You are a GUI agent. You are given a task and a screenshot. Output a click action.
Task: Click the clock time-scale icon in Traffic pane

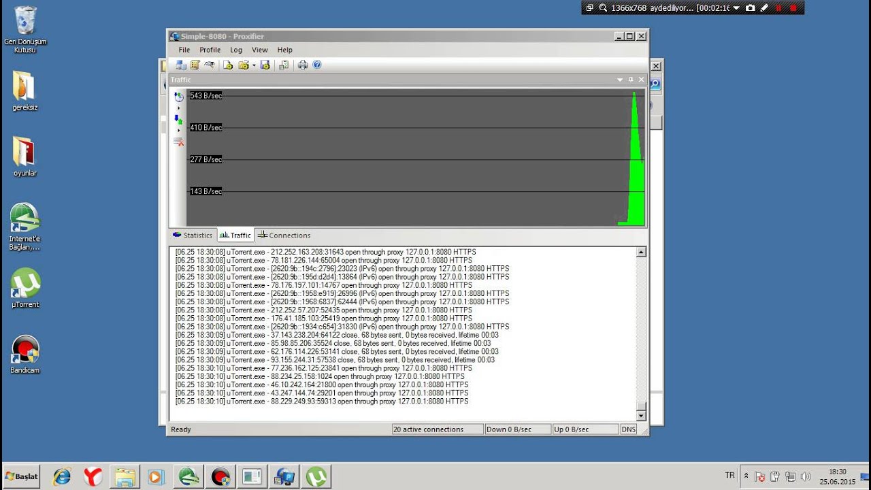pos(178,97)
